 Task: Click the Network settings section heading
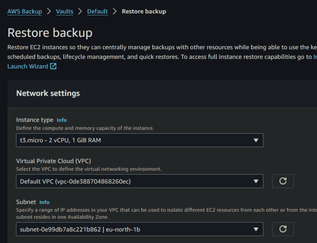click(x=48, y=93)
